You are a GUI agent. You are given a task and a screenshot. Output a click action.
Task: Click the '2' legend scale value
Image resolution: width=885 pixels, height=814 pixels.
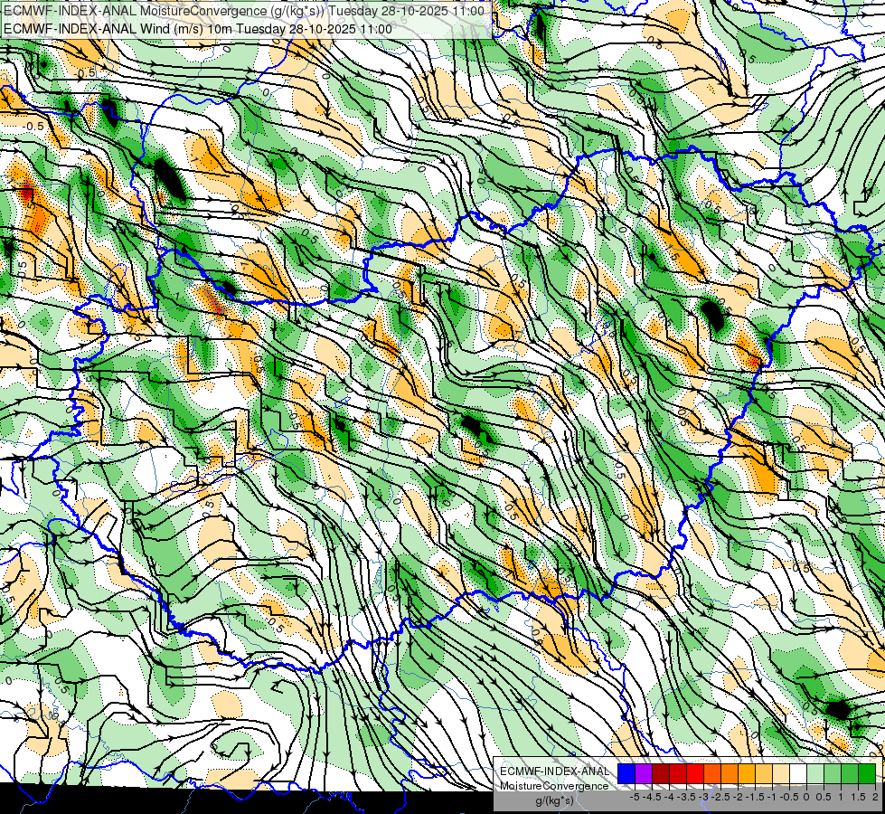tap(875, 797)
